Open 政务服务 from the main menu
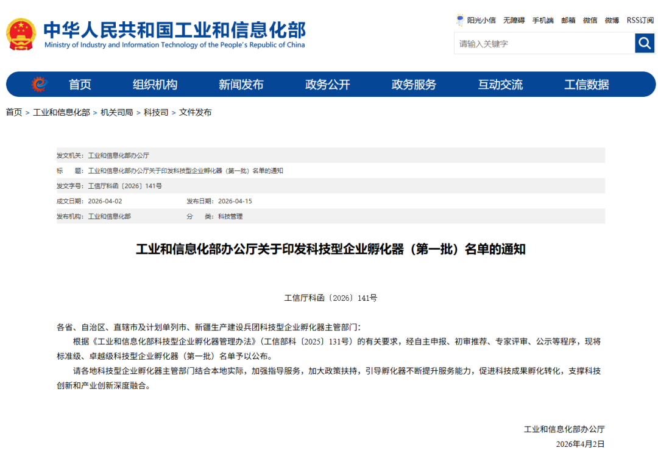Screen dimensions: 658x456 click(414, 85)
